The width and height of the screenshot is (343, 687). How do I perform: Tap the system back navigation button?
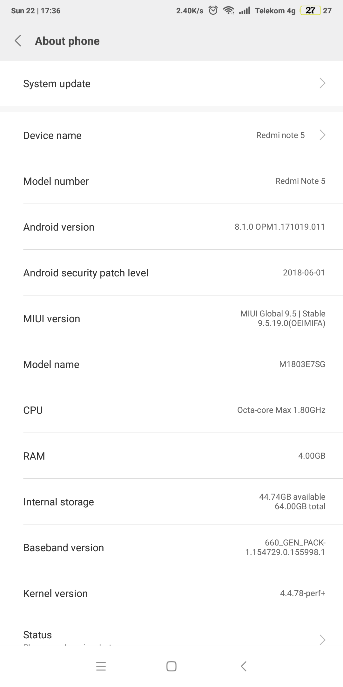(x=244, y=666)
